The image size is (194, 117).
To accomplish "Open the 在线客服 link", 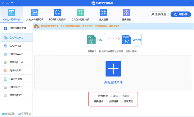I will 8,114.
